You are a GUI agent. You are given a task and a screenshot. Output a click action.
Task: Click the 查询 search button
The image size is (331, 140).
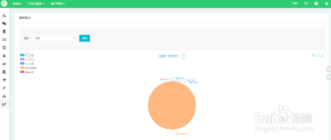84,38
